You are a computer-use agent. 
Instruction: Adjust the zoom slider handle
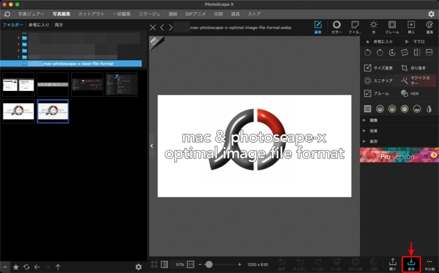(x=209, y=264)
